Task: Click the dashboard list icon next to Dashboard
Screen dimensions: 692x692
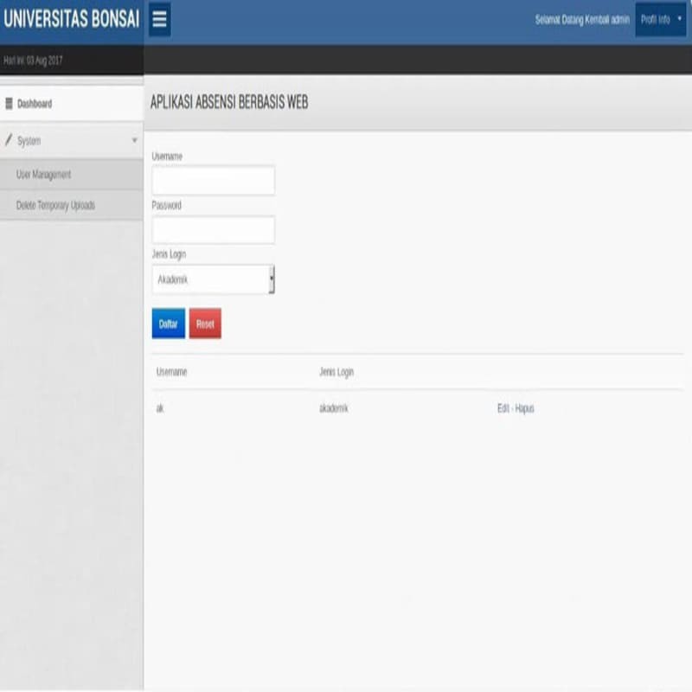Action: [9, 103]
